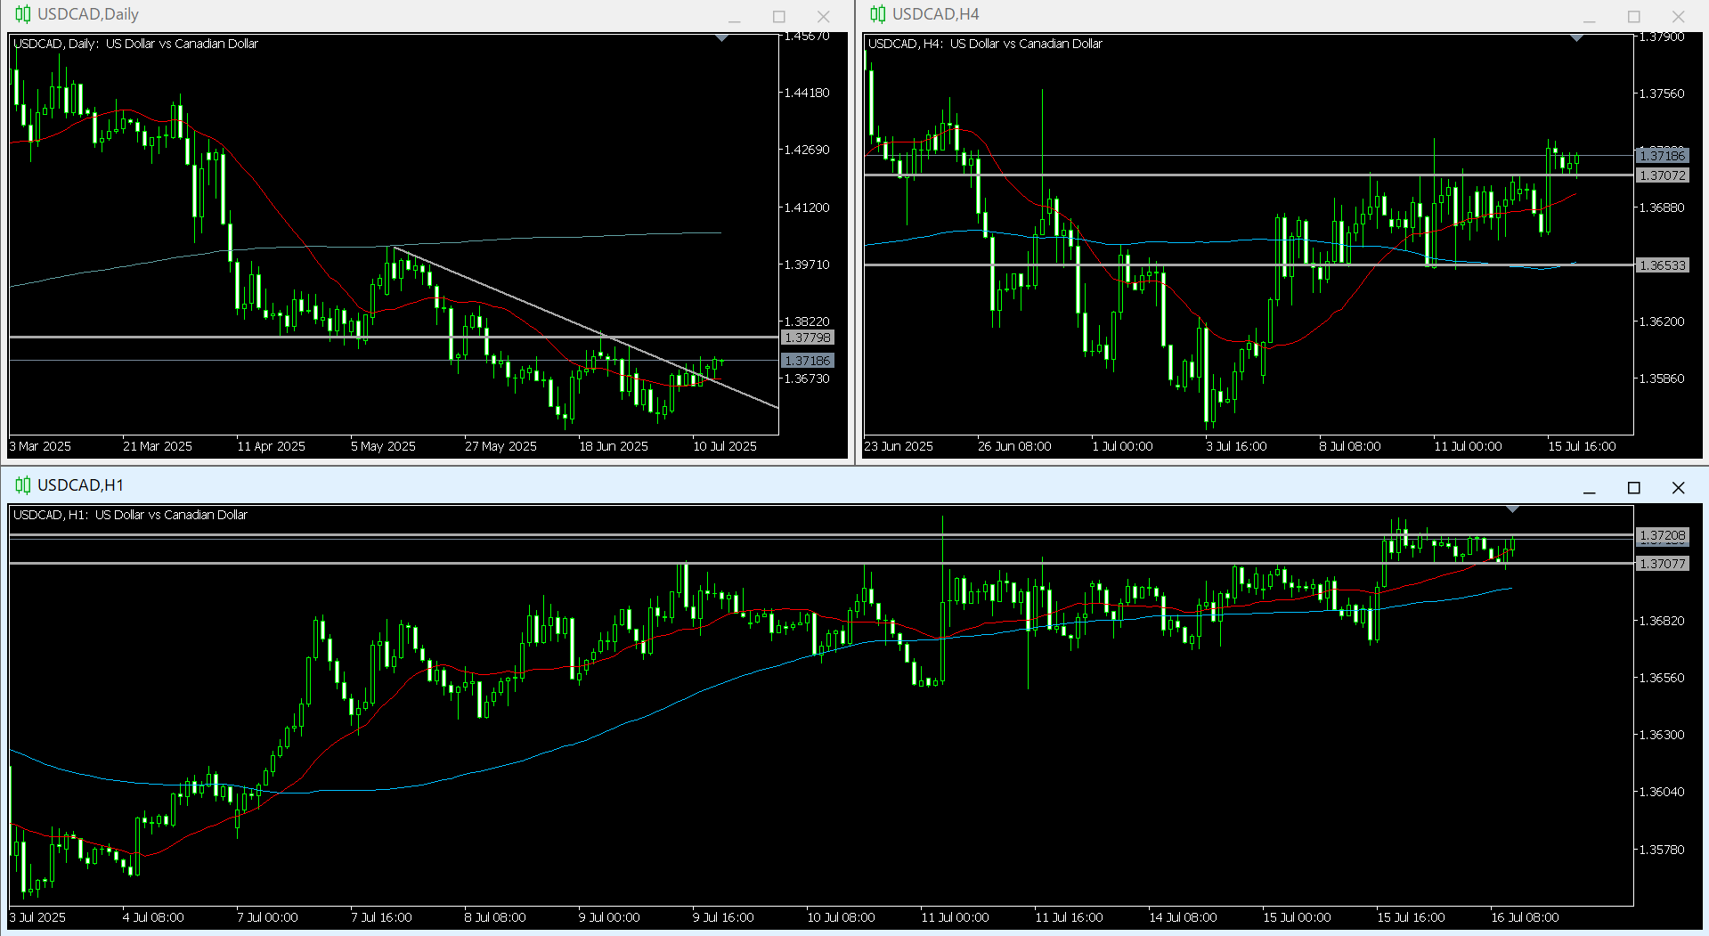Click the '16 Jul 08:00' label on H1 time axis
Viewport: 1709px width, 936px height.
[x=1525, y=917]
